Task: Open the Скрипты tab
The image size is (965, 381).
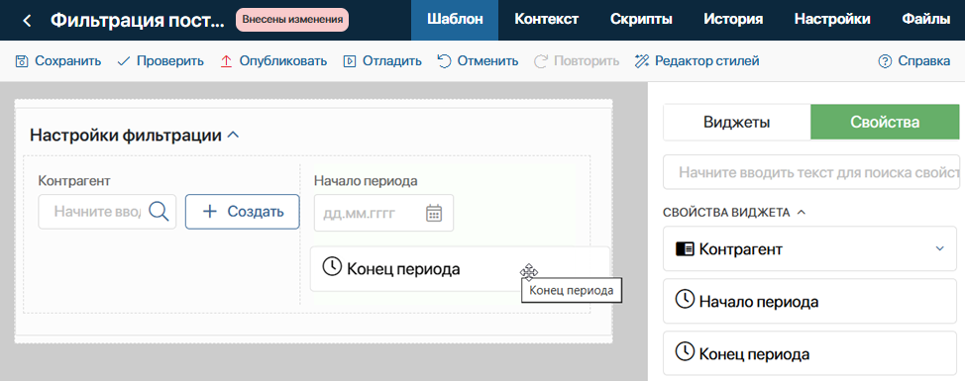Action: pyautogui.click(x=641, y=20)
